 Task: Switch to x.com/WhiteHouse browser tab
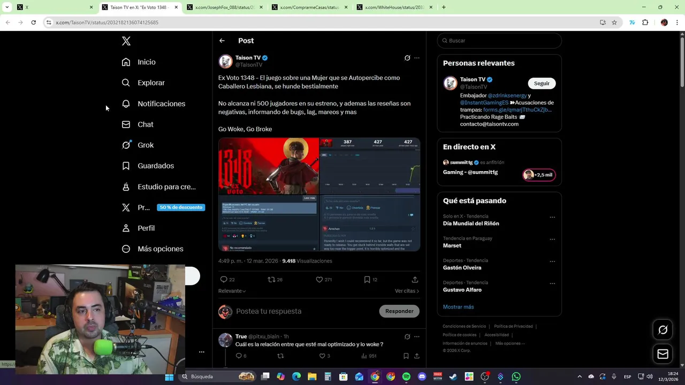point(394,7)
